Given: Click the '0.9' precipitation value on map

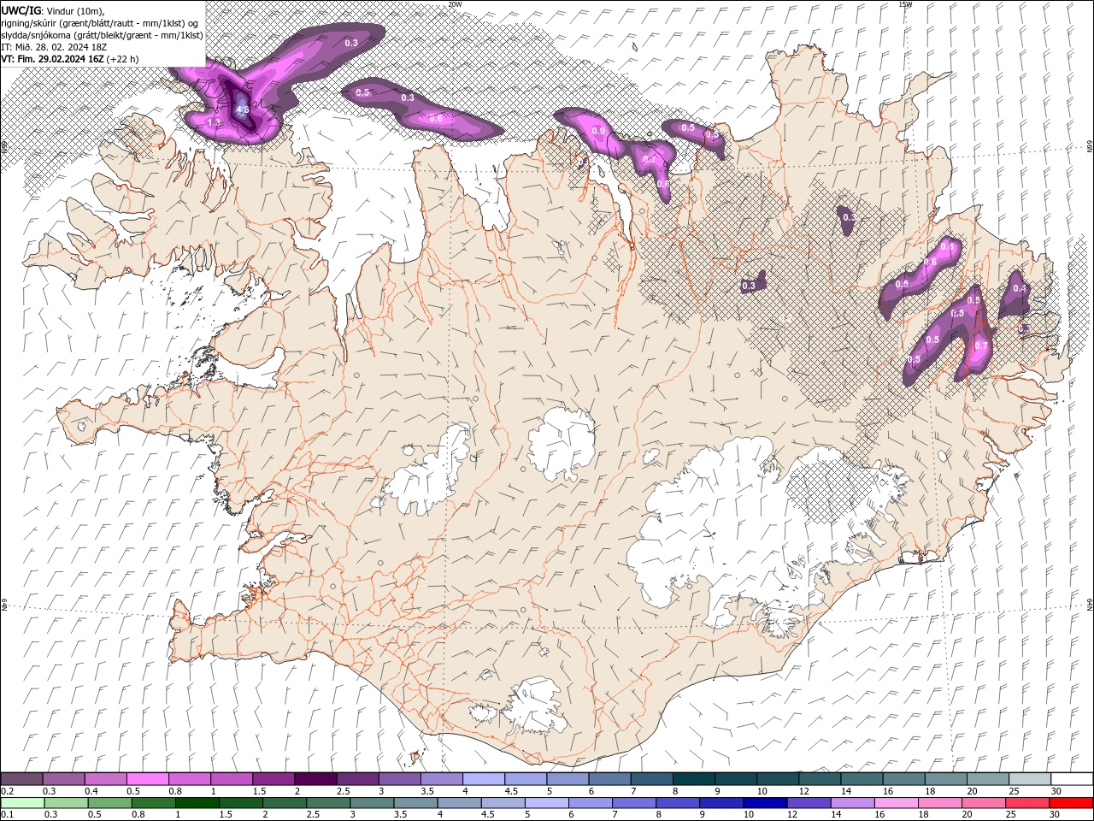Looking at the screenshot, I should point(598,131).
